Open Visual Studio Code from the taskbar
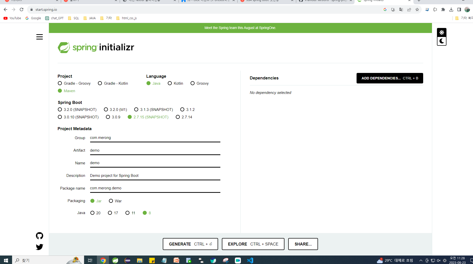 click(x=250, y=260)
